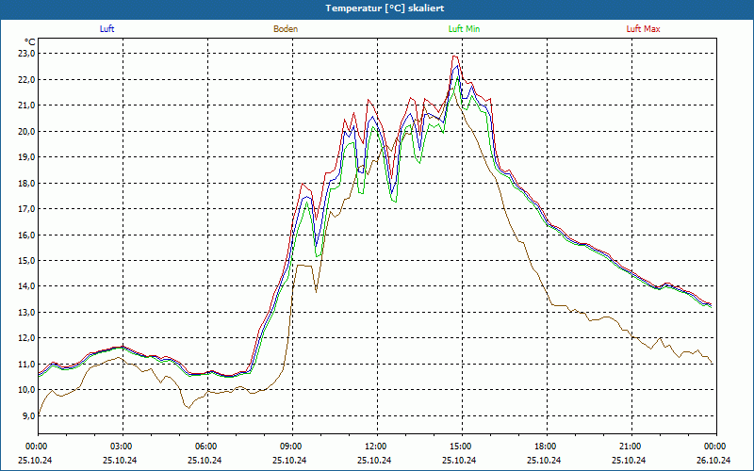754x471 pixels.
Task: Click the '22,0' y-axis value
Action: (27, 79)
